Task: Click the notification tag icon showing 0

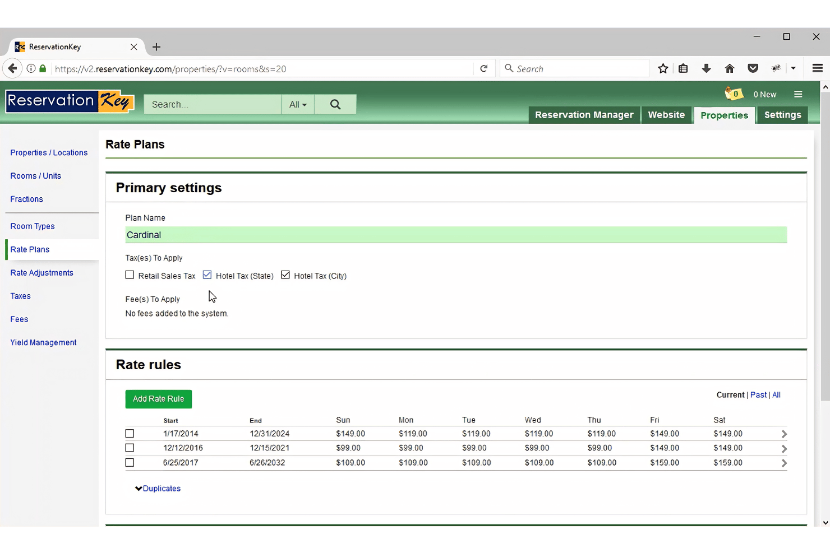Action: 734,94
